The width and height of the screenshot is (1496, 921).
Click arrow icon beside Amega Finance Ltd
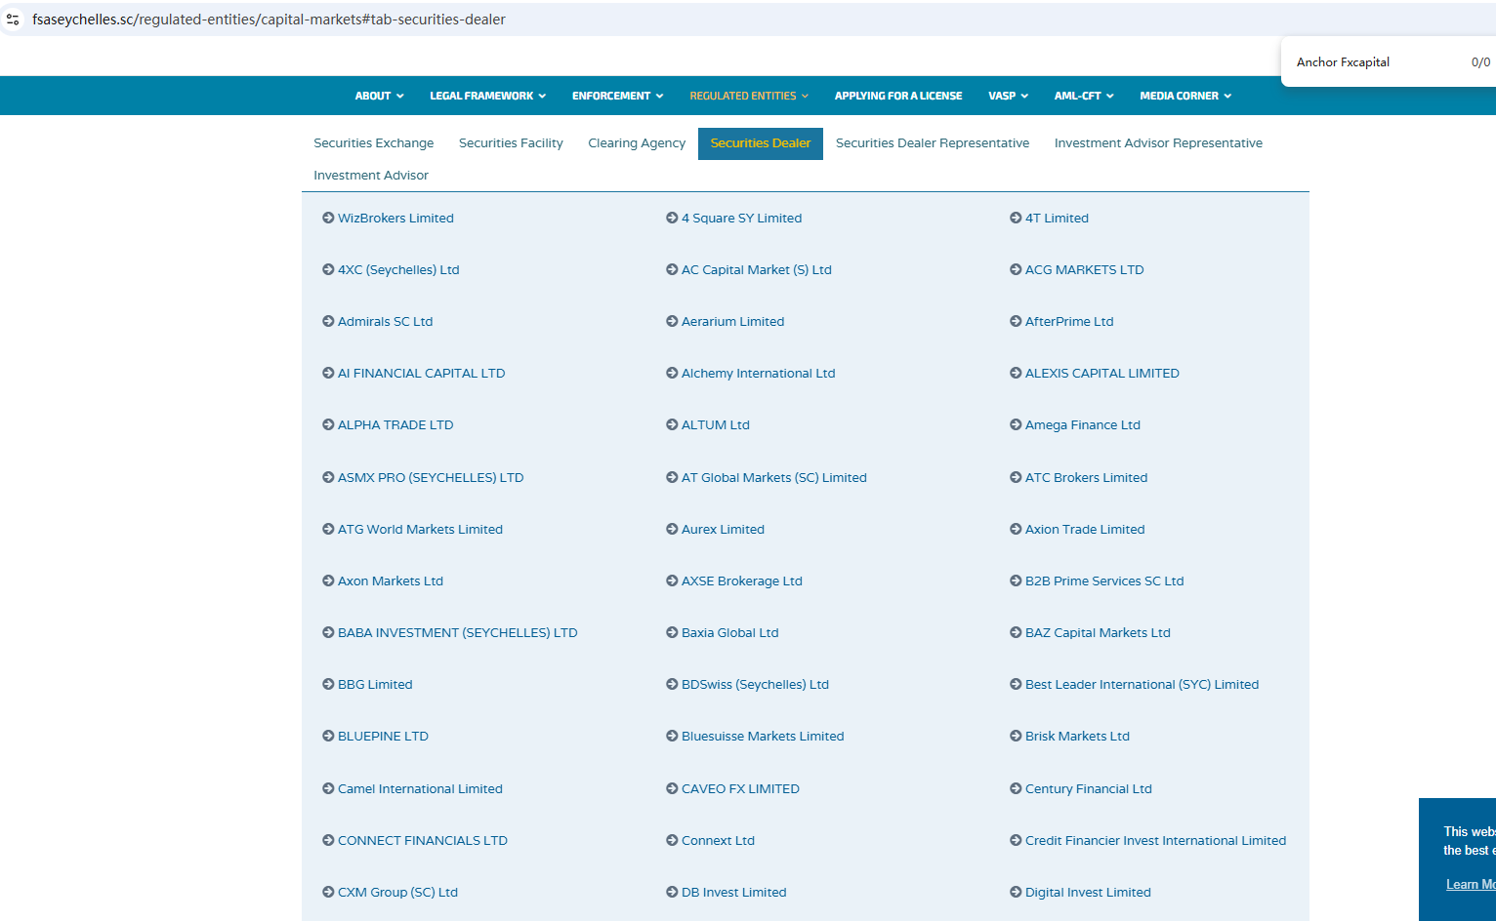tap(1016, 424)
